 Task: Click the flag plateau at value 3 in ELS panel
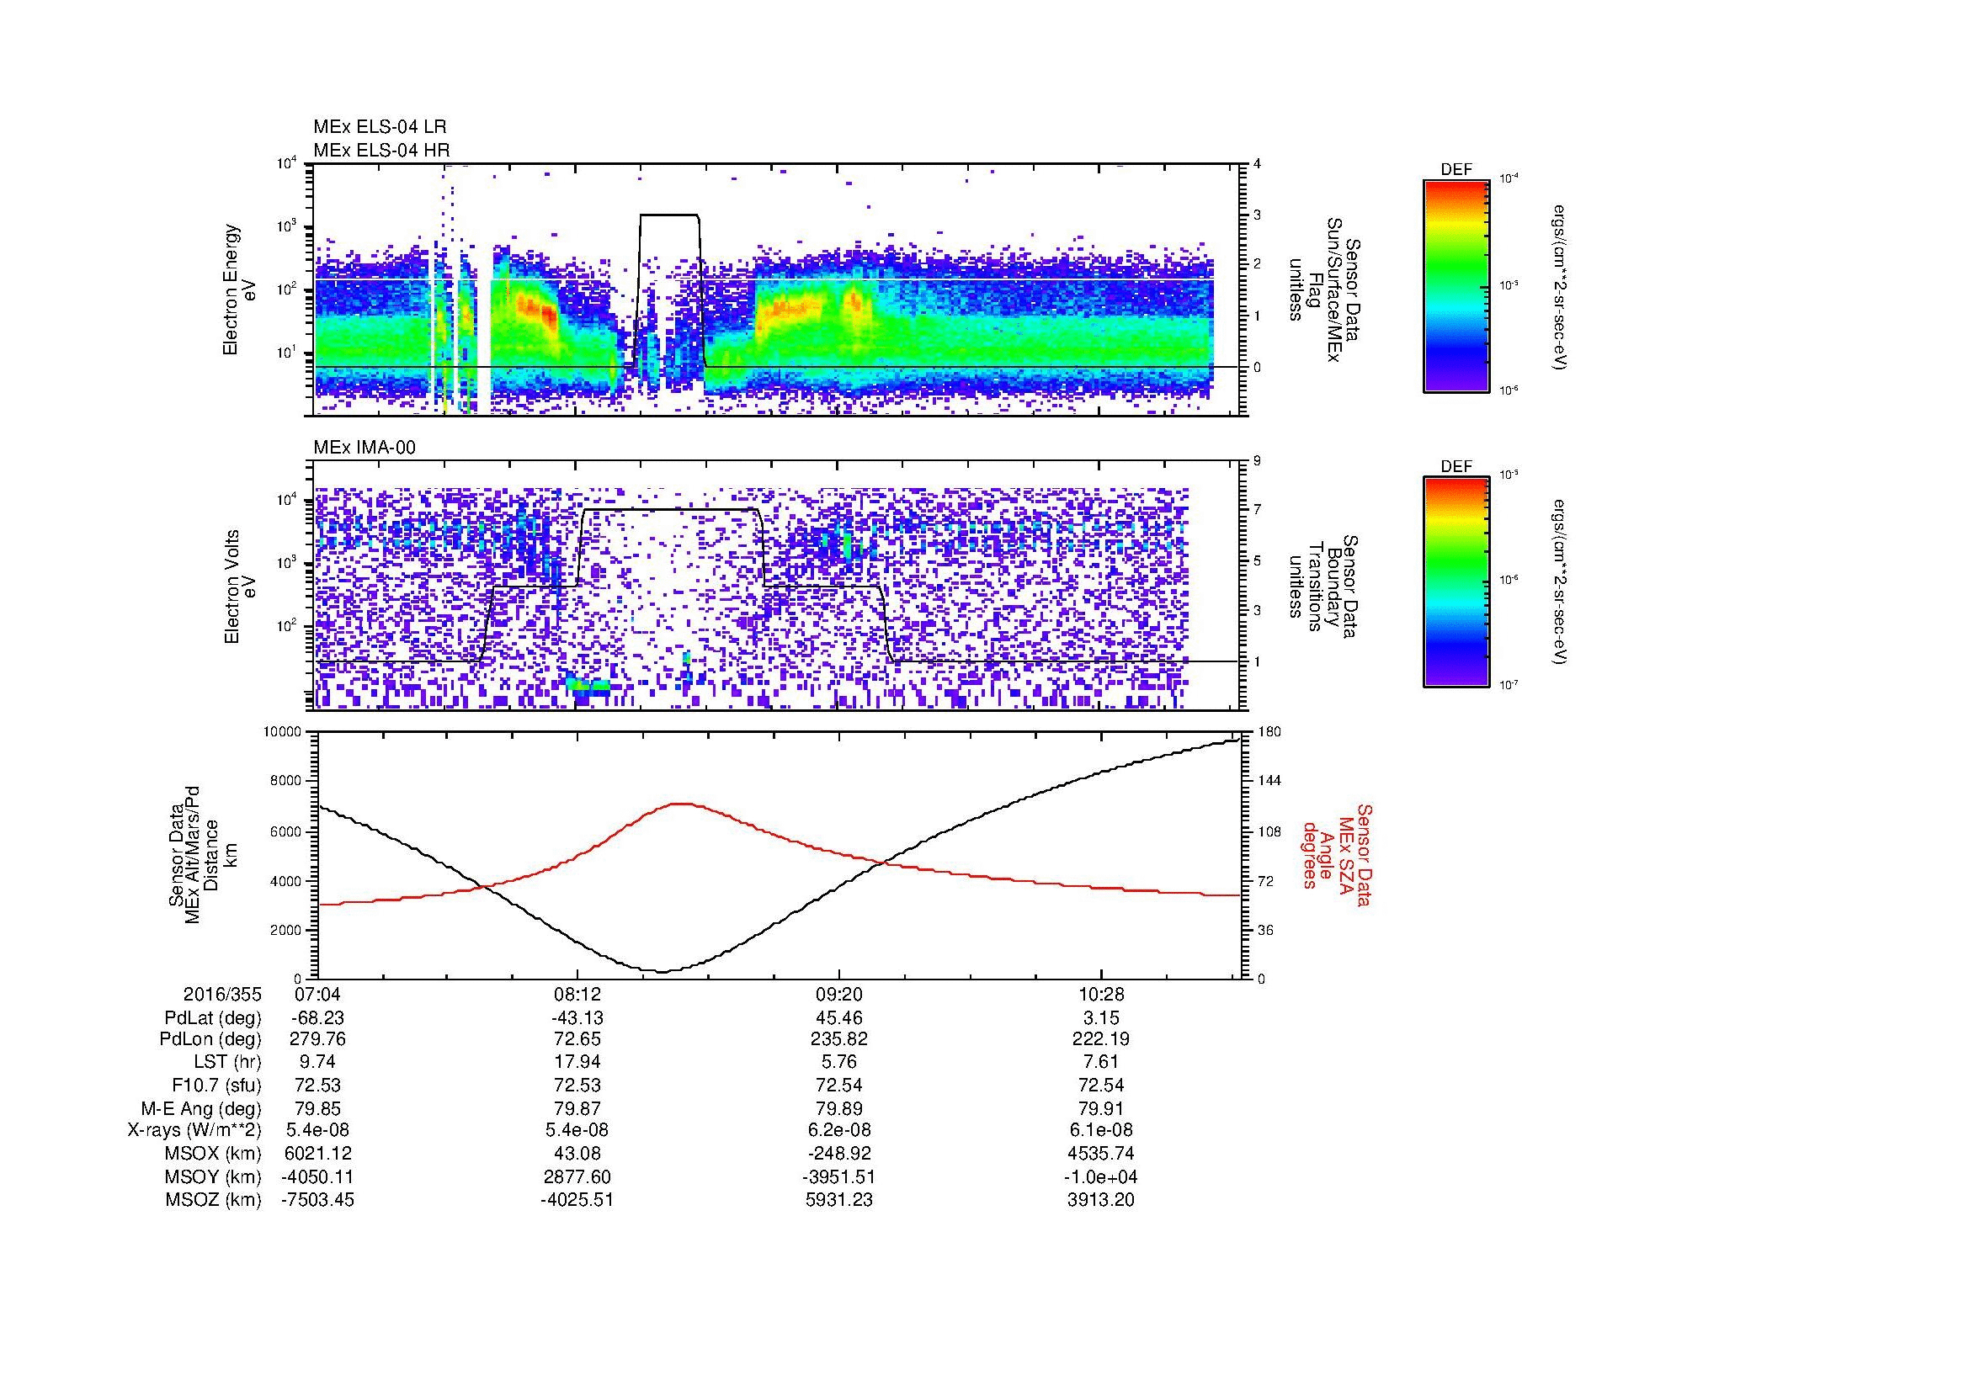click(669, 215)
